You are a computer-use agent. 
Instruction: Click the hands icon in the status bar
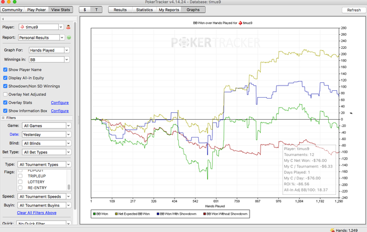coord(332,230)
